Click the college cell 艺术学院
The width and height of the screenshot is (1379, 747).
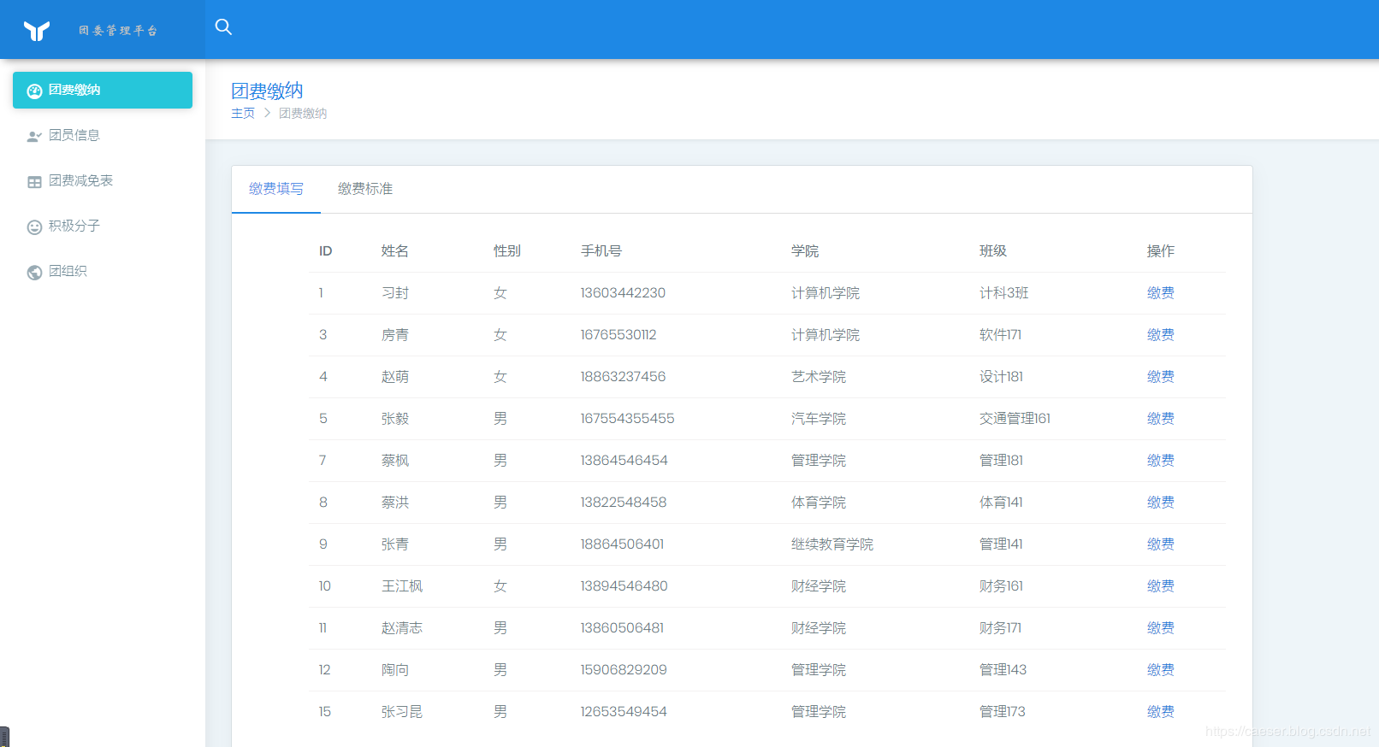point(819,377)
